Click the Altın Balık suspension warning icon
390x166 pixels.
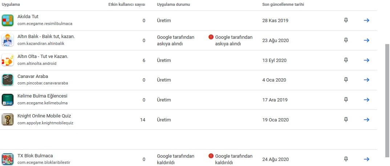[211, 37]
